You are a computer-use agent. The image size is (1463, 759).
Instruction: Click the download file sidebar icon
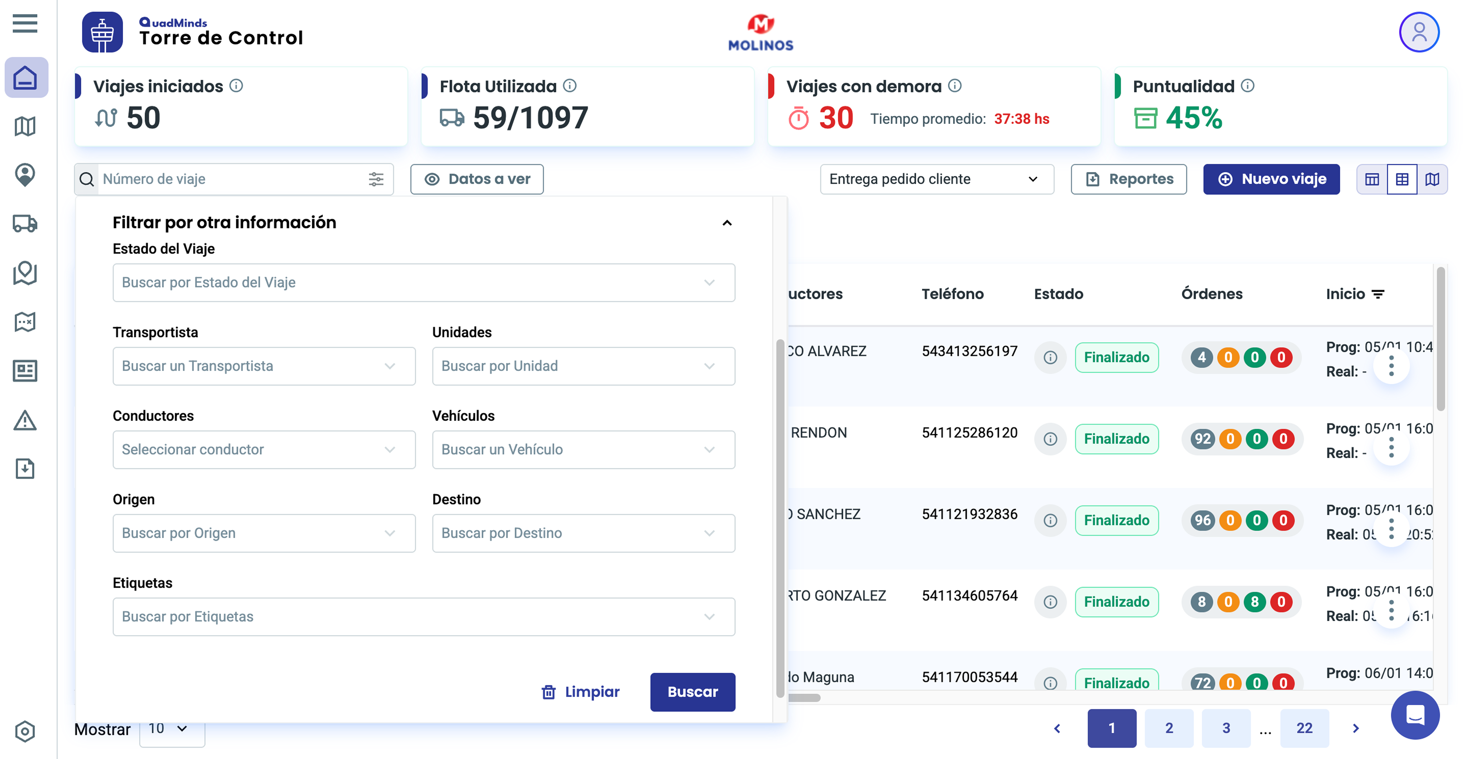tap(24, 469)
